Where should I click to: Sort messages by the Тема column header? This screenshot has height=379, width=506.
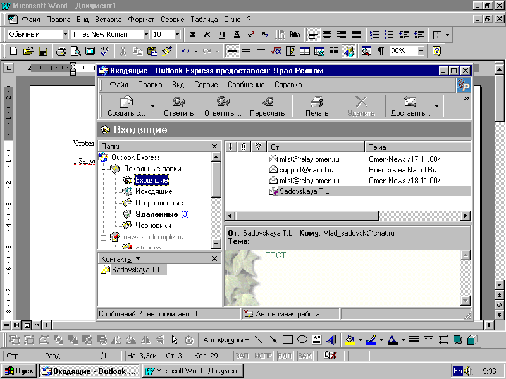point(418,147)
